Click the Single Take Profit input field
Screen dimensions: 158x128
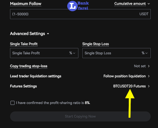pyautogui.click(x=44, y=53)
